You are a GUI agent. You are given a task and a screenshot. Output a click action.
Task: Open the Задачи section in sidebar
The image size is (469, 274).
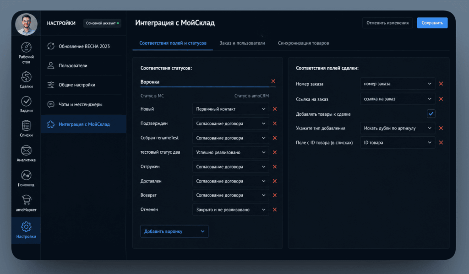pos(26,104)
